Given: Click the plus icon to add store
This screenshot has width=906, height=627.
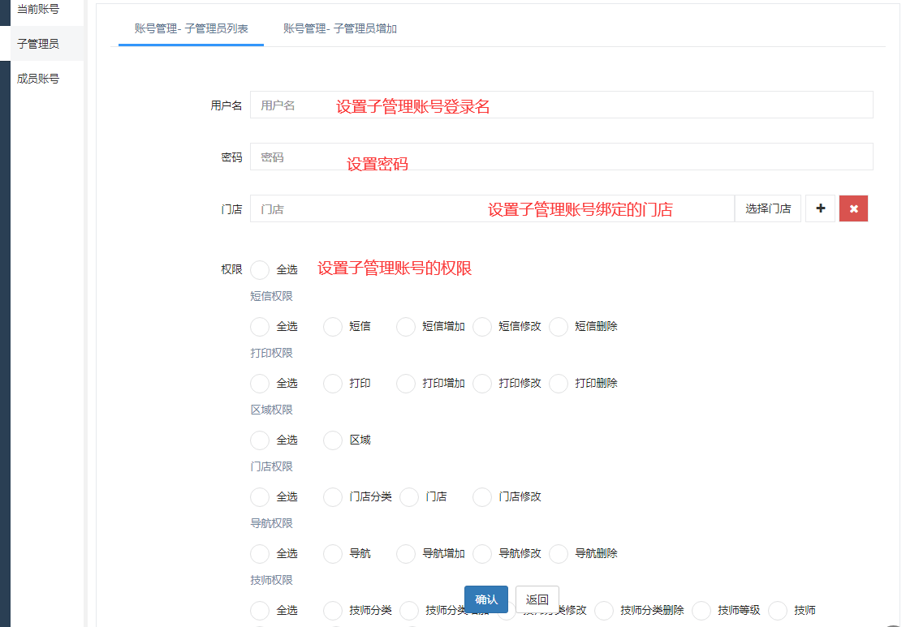Looking at the screenshot, I should pyautogui.click(x=820, y=208).
